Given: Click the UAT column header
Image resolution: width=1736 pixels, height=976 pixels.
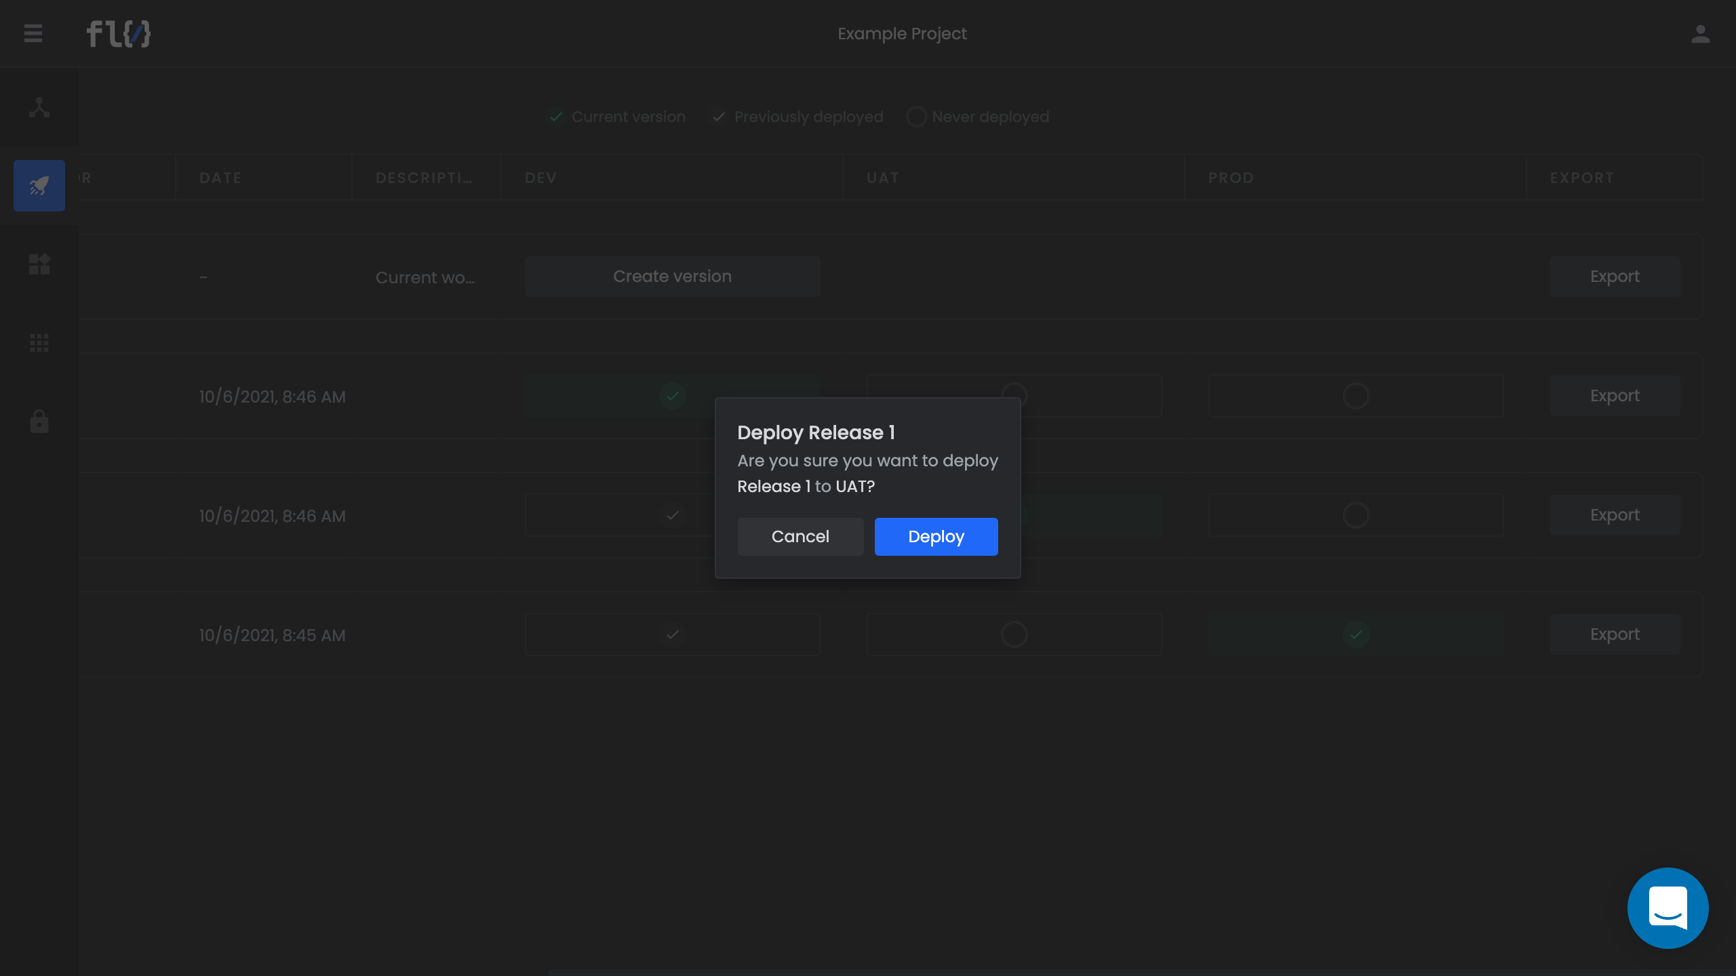Looking at the screenshot, I should pos(882,178).
